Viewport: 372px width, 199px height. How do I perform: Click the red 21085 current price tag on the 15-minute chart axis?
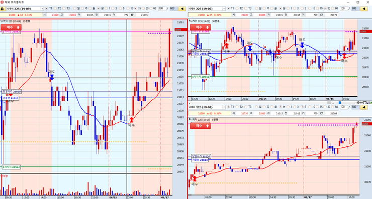click(180, 30)
